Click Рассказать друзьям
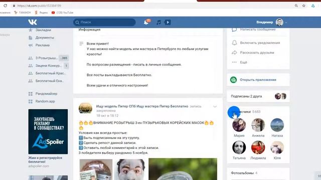The width and height of the screenshot is (321, 180). [257, 52]
